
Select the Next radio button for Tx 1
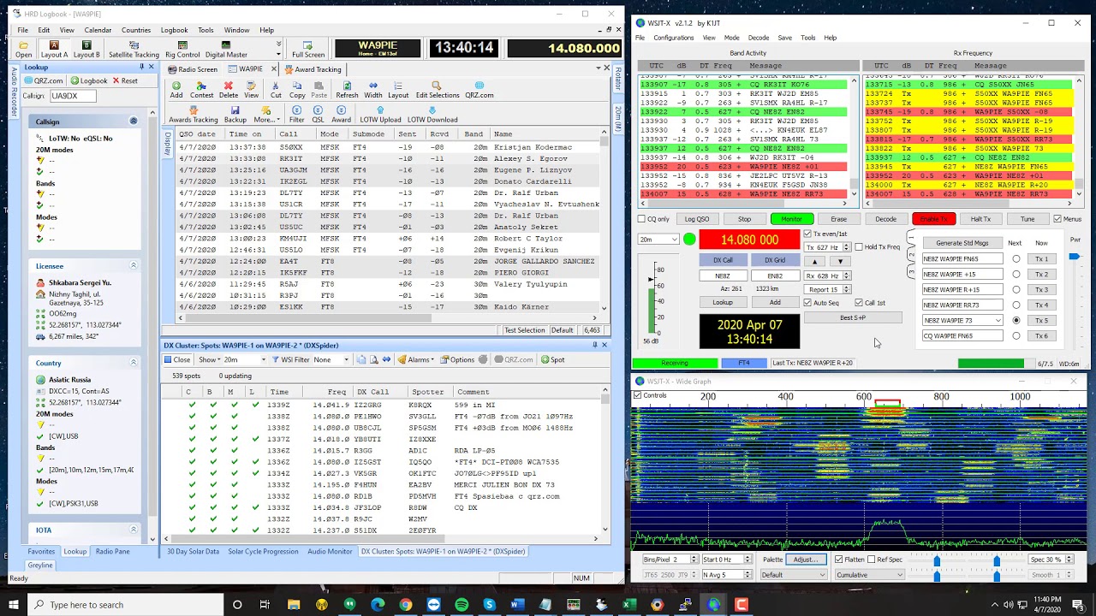[x=1016, y=259]
